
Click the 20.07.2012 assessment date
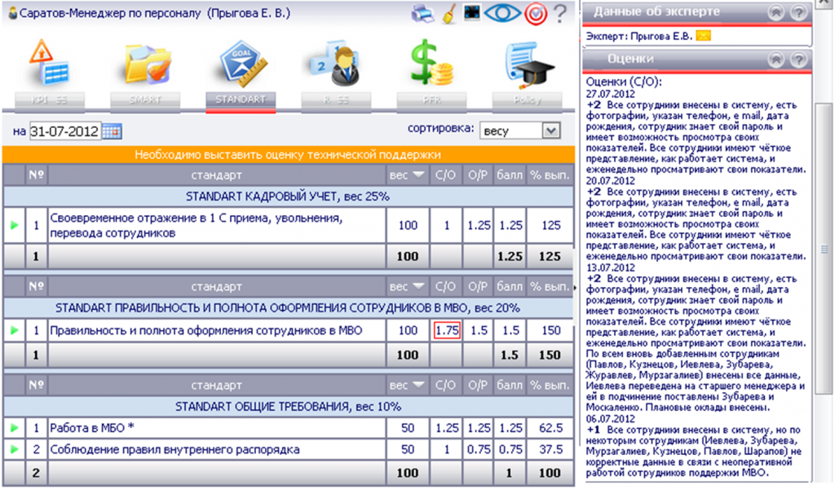pyautogui.click(x=610, y=180)
